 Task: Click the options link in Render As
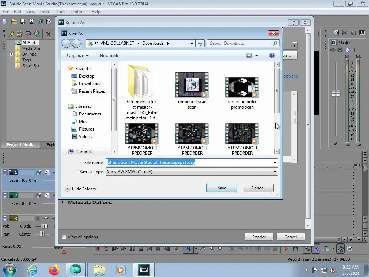tap(290, 76)
